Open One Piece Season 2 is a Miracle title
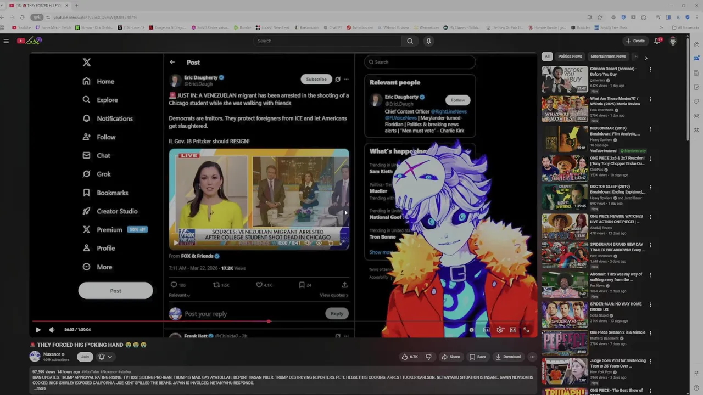 pyautogui.click(x=618, y=332)
